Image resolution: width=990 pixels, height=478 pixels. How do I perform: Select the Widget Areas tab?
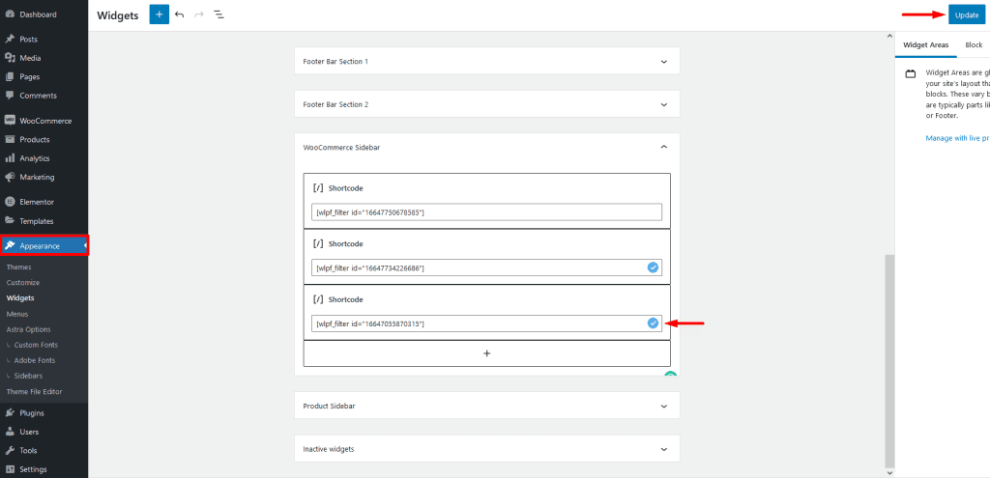pos(925,45)
